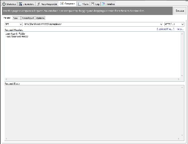
Task: Click the Help link
Action: [180, 29]
